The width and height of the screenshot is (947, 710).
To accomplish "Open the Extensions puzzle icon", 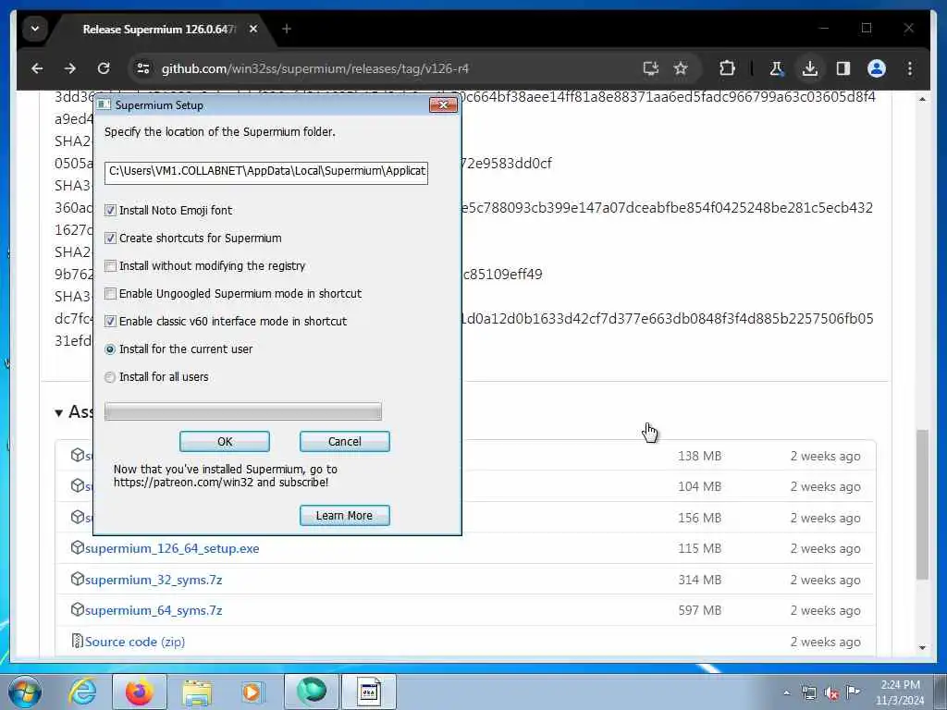I will point(727,68).
